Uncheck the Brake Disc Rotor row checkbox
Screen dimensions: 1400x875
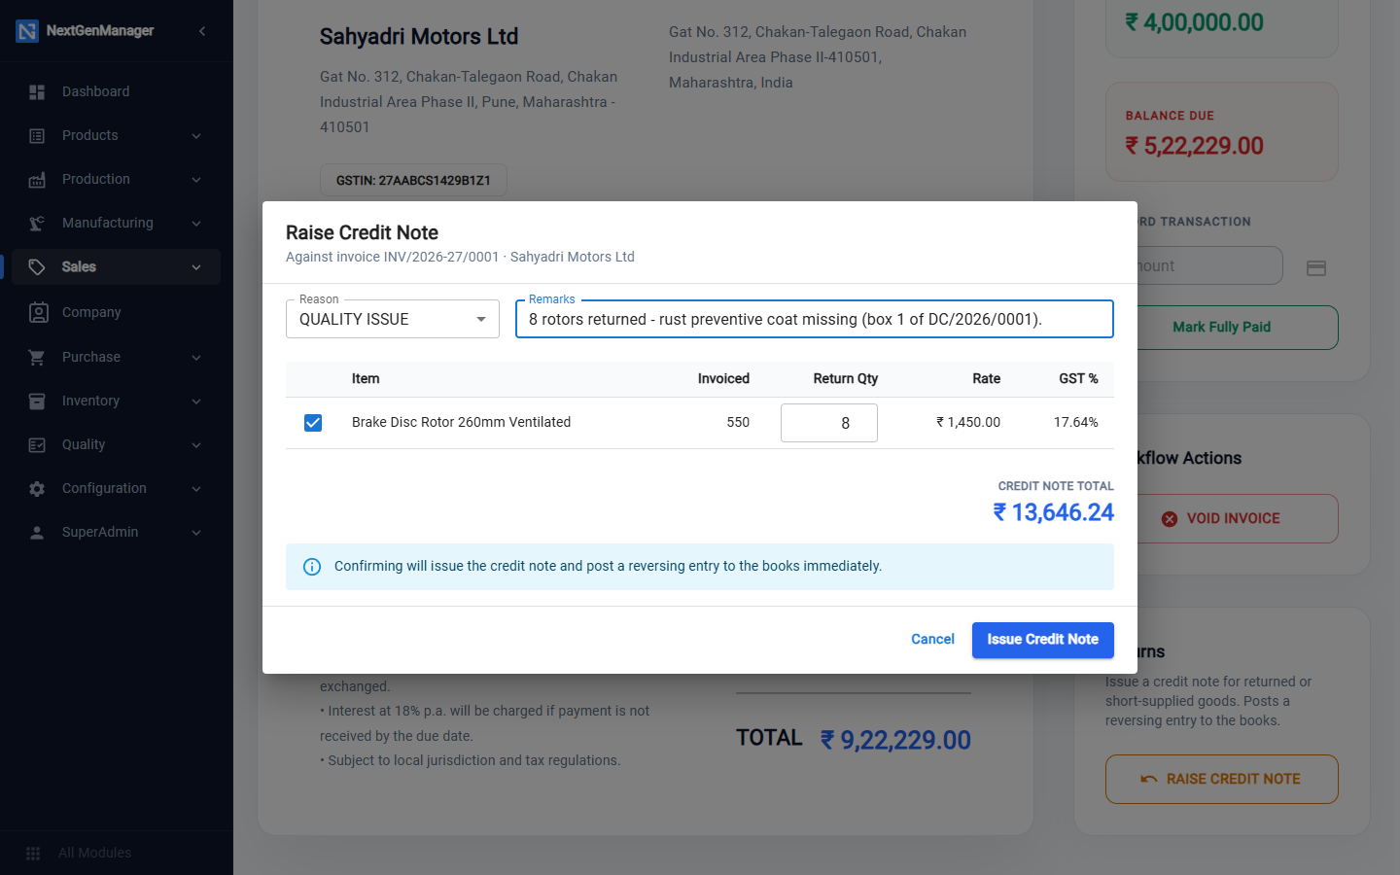[313, 422]
